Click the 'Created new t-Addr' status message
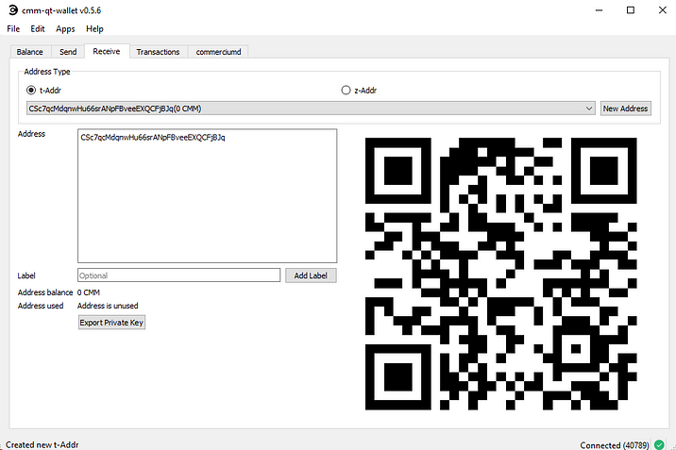Image resolution: width=676 pixels, height=450 pixels. [x=42, y=445]
